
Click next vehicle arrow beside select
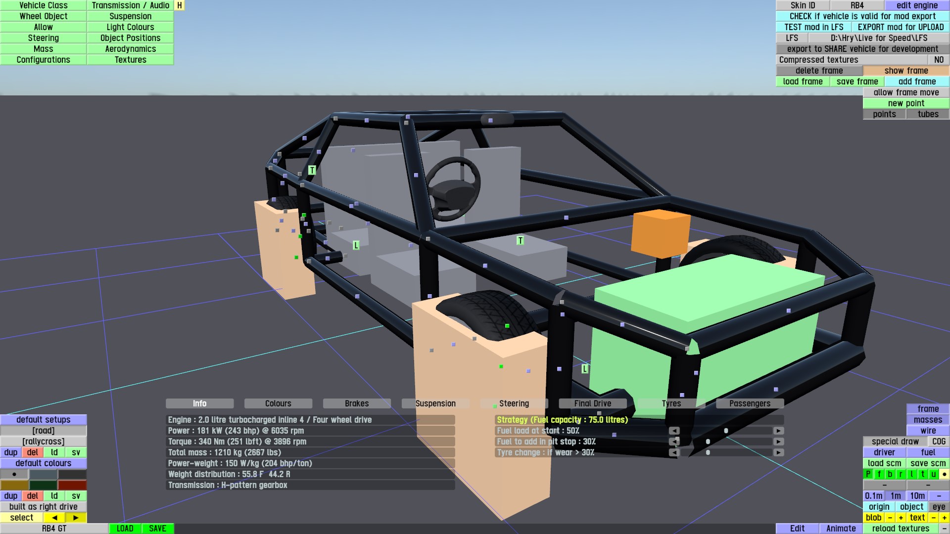coord(76,518)
